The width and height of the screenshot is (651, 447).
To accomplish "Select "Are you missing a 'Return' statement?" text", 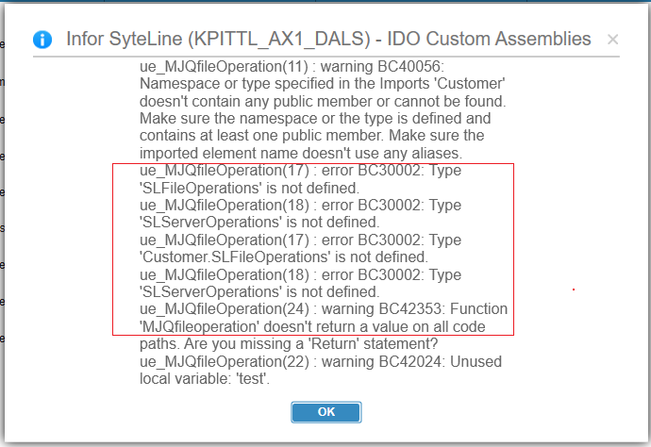I will (x=311, y=343).
